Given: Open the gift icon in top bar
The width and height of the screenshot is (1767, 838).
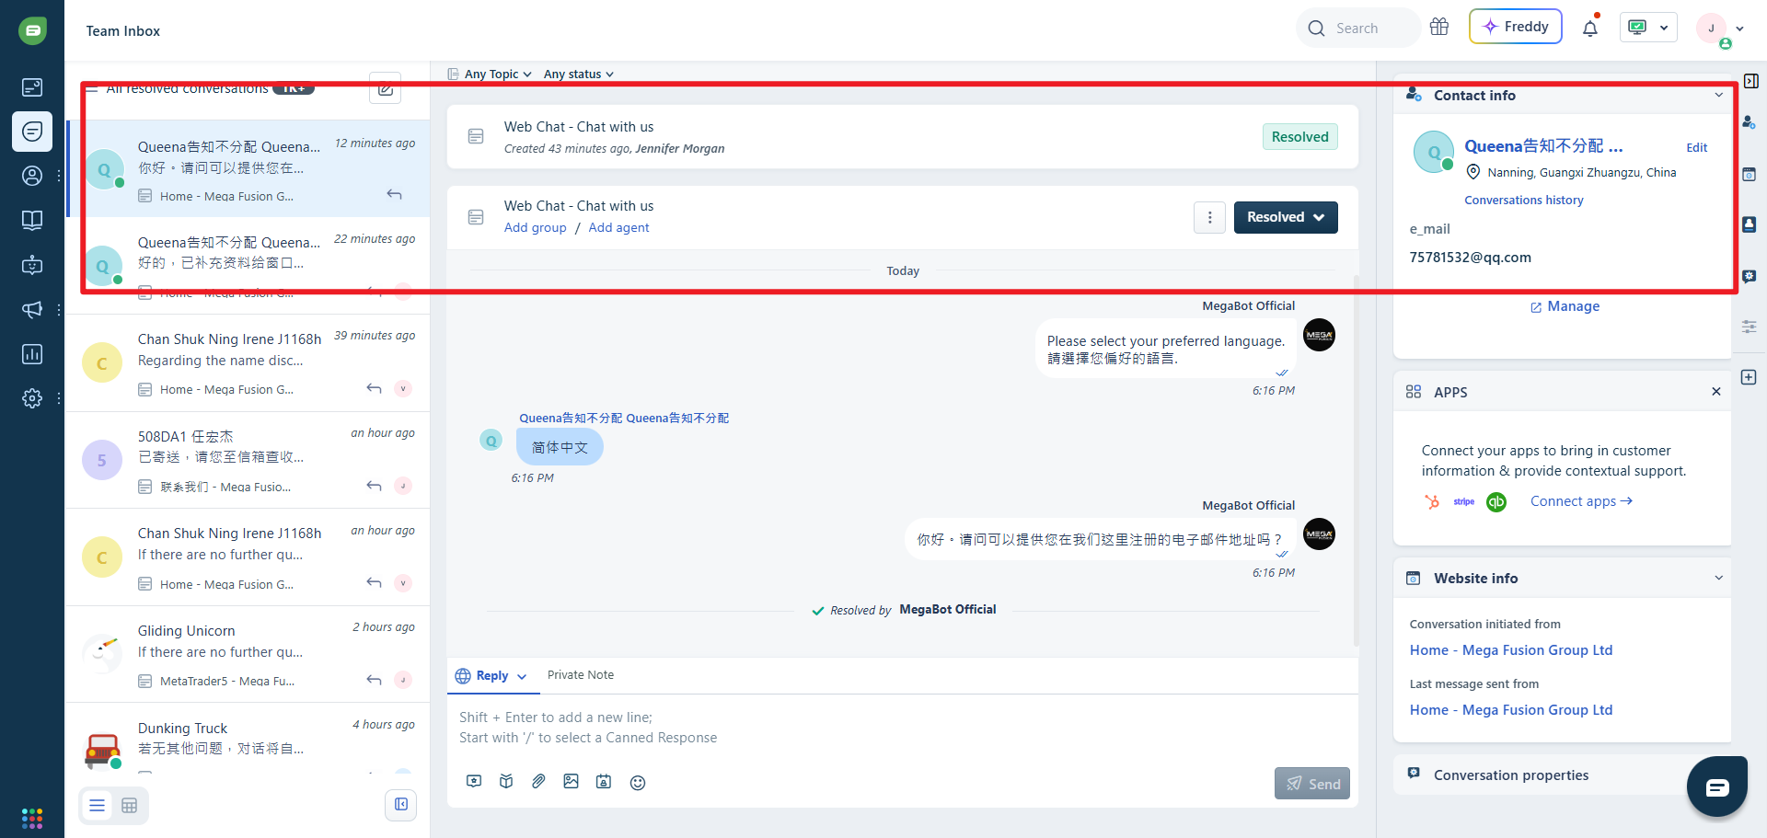Looking at the screenshot, I should pyautogui.click(x=1439, y=28).
